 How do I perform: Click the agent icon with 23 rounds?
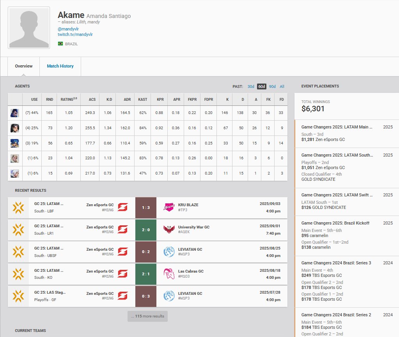(15, 158)
